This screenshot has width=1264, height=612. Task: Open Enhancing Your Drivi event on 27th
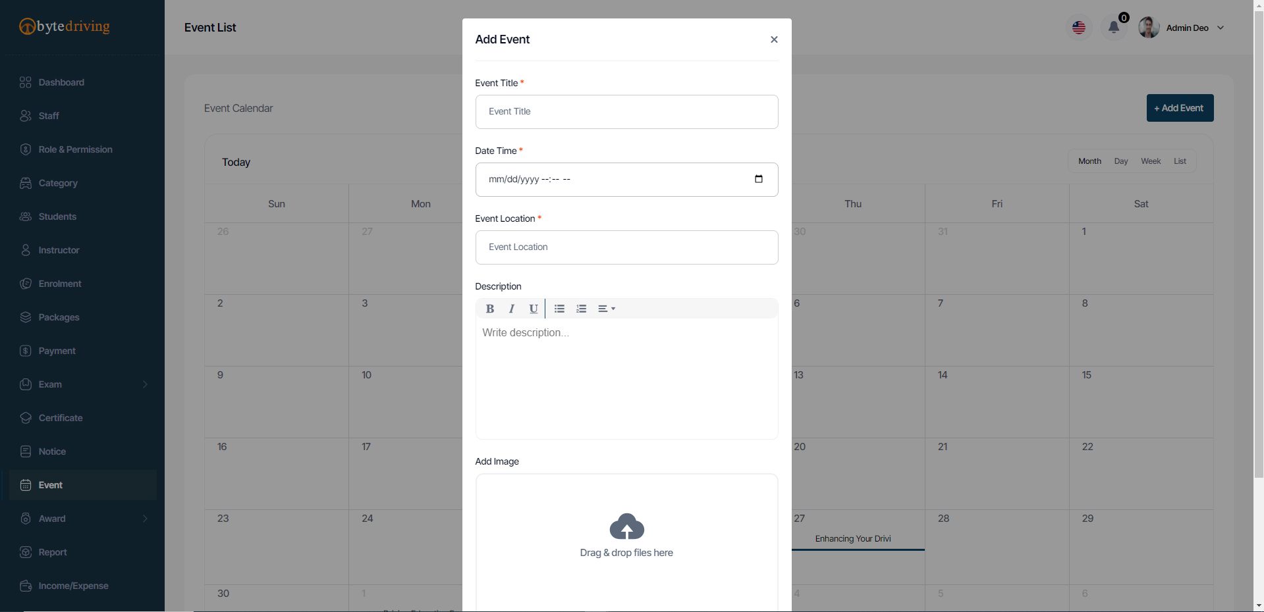tap(853, 539)
